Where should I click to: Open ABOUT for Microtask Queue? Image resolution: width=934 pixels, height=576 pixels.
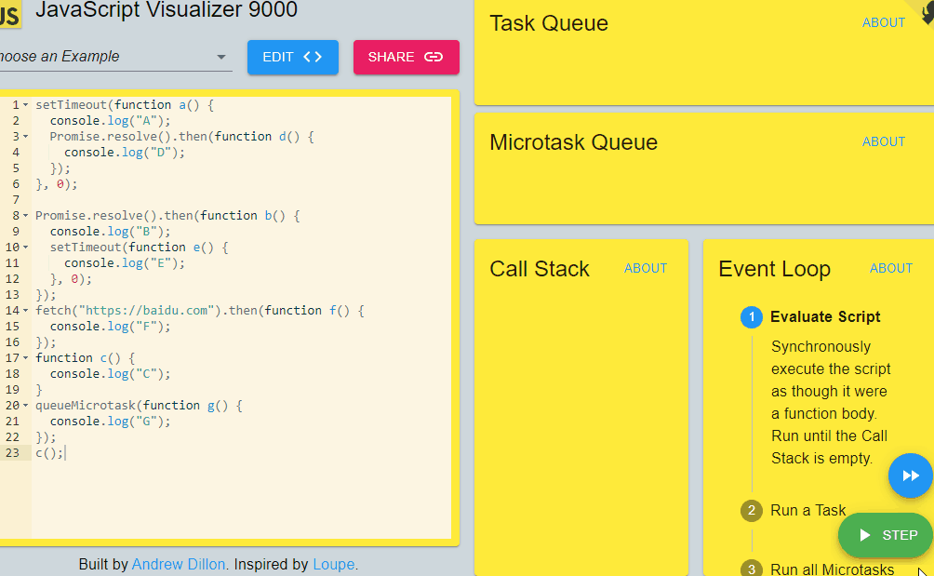point(884,141)
